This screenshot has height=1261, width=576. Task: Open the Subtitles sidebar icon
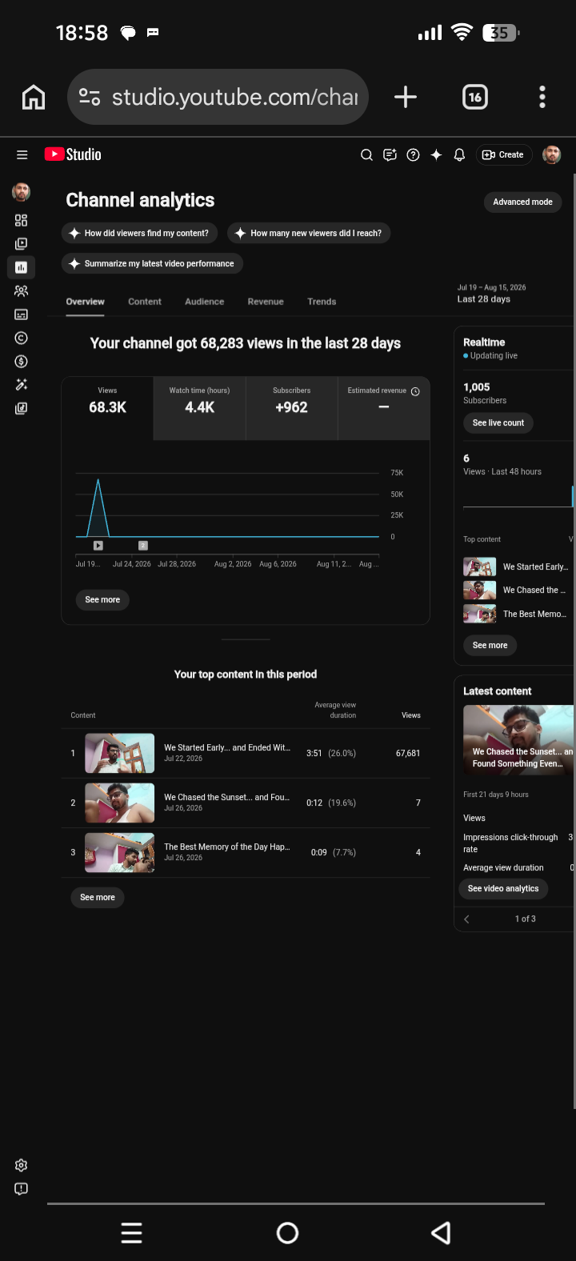coord(21,314)
